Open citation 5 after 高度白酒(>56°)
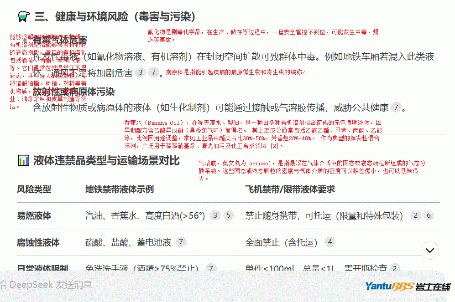 coord(228,215)
